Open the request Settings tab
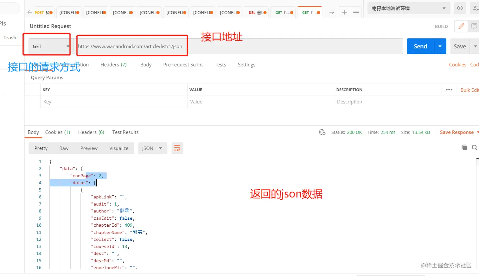This screenshot has width=479, height=276. [x=246, y=65]
